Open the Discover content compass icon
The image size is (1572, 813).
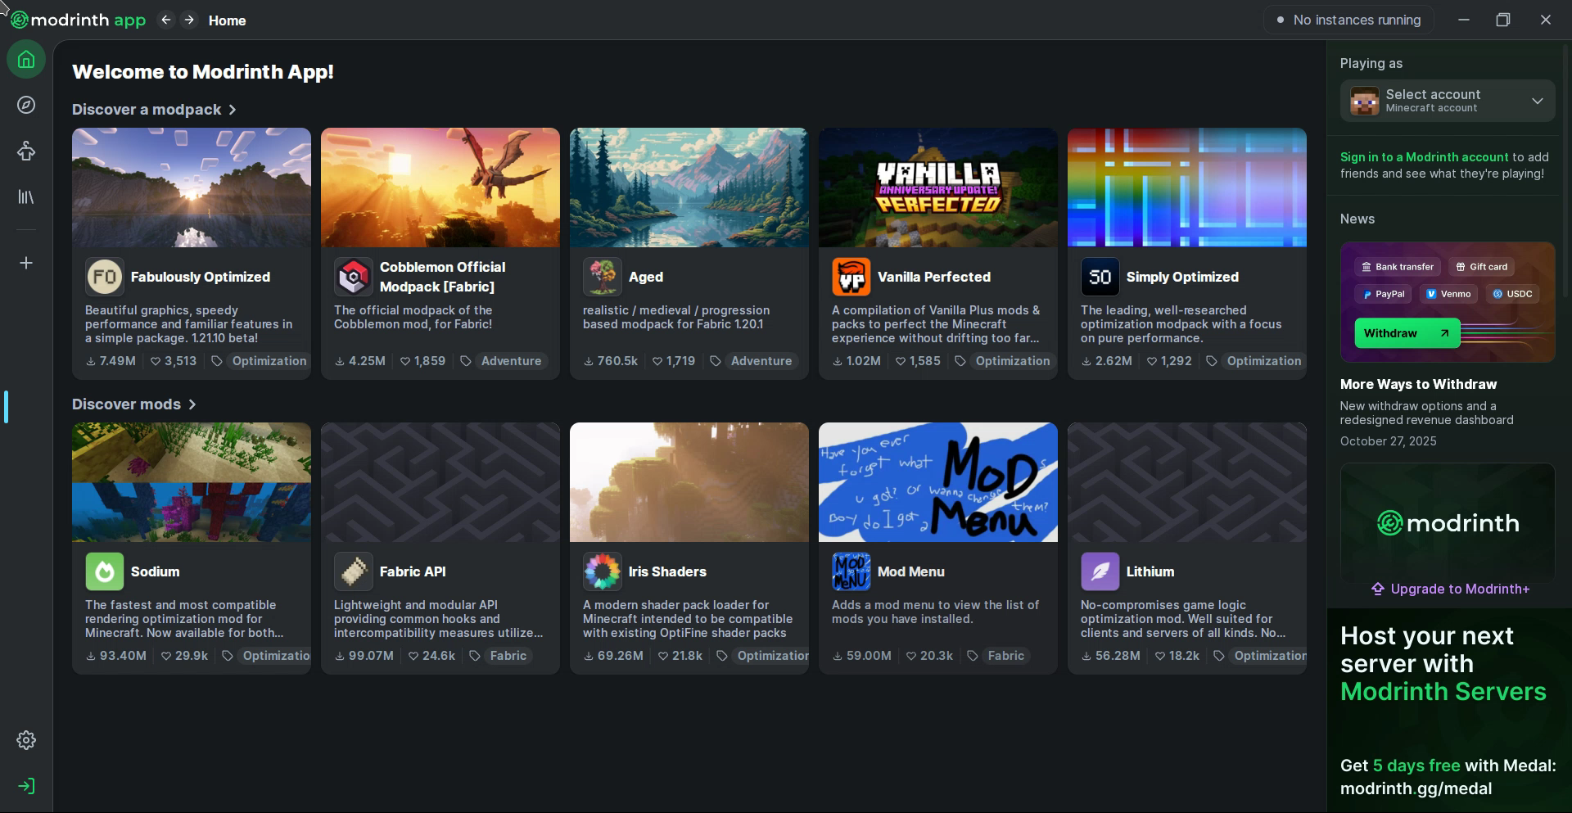point(26,105)
